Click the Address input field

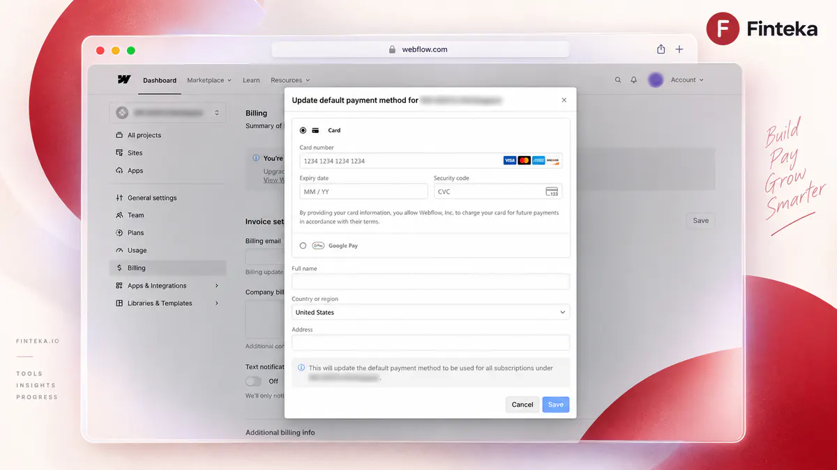(430, 343)
